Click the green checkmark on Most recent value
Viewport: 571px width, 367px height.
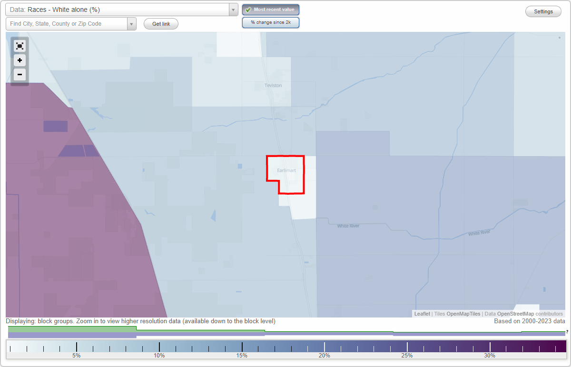coord(249,9)
